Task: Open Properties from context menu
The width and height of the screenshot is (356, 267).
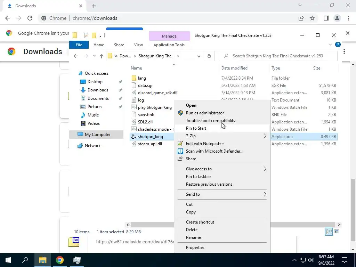Action: [222, 248]
